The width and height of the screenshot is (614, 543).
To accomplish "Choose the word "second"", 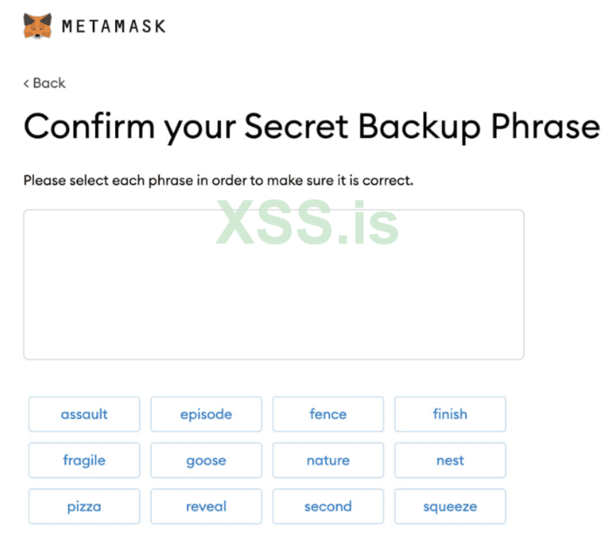I will 328,506.
